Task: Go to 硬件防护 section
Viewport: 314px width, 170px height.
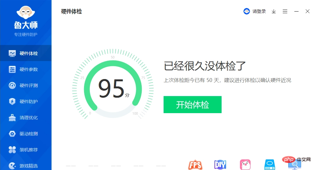Action: pyautogui.click(x=26, y=102)
